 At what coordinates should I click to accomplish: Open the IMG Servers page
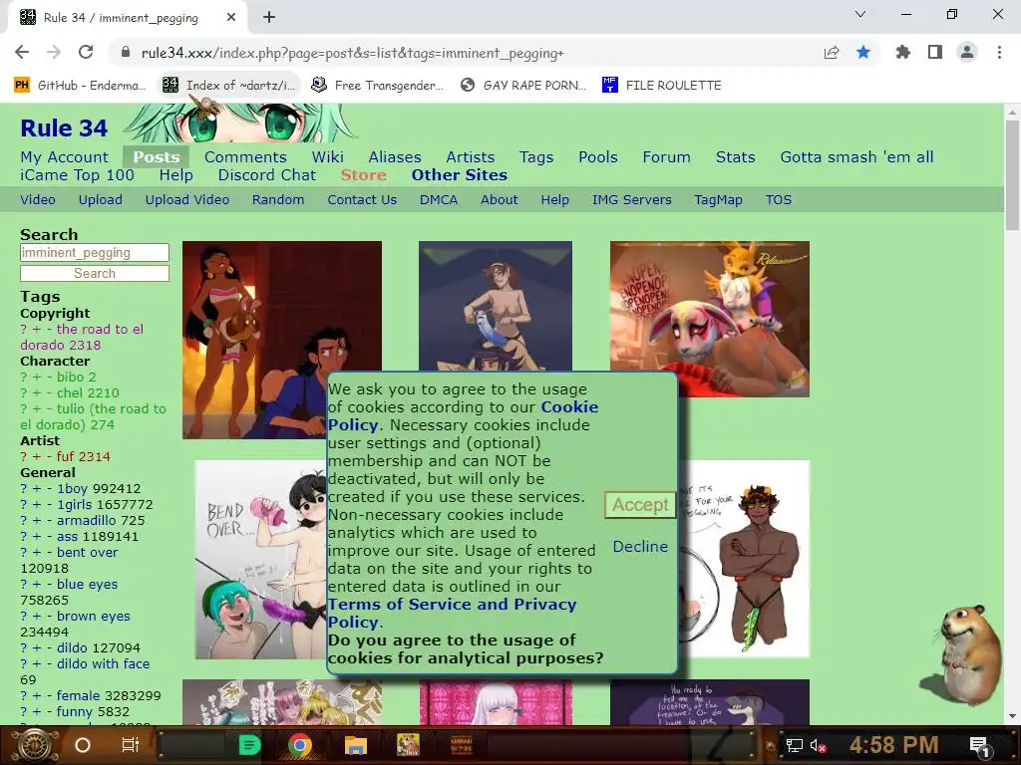[x=631, y=199]
